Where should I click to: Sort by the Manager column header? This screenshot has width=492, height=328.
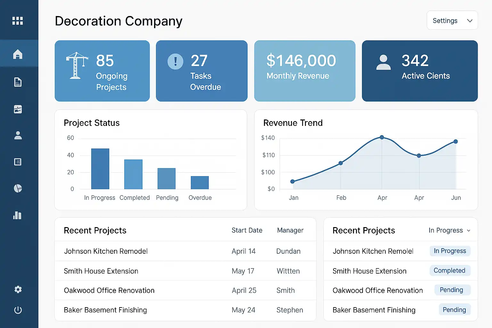[290, 230]
